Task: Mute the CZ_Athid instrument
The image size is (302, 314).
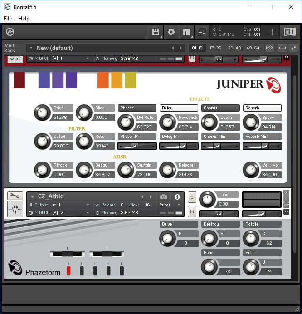Action: [192, 211]
